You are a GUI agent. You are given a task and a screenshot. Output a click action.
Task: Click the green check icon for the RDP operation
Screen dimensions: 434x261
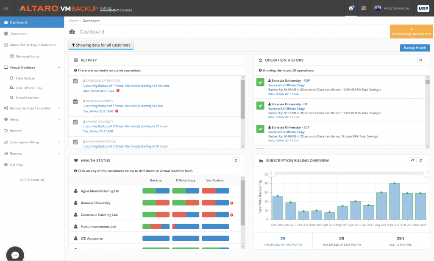(260, 82)
